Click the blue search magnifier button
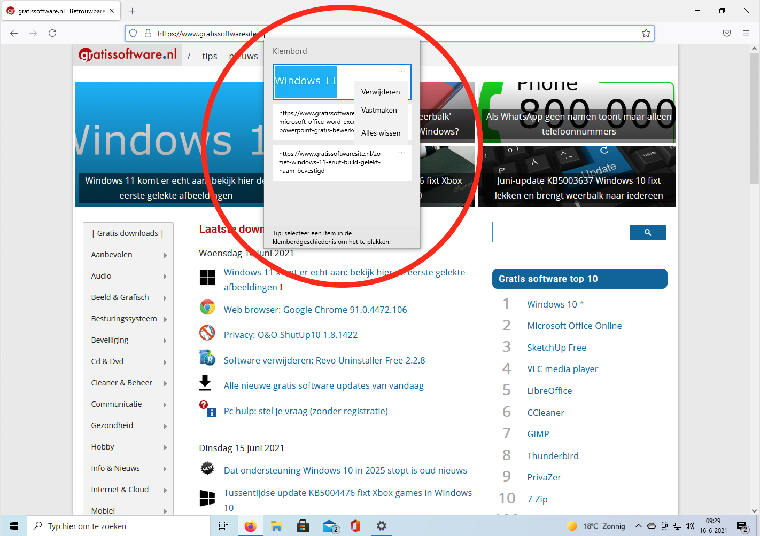The height and width of the screenshot is (536, 760). coord(647,233)
